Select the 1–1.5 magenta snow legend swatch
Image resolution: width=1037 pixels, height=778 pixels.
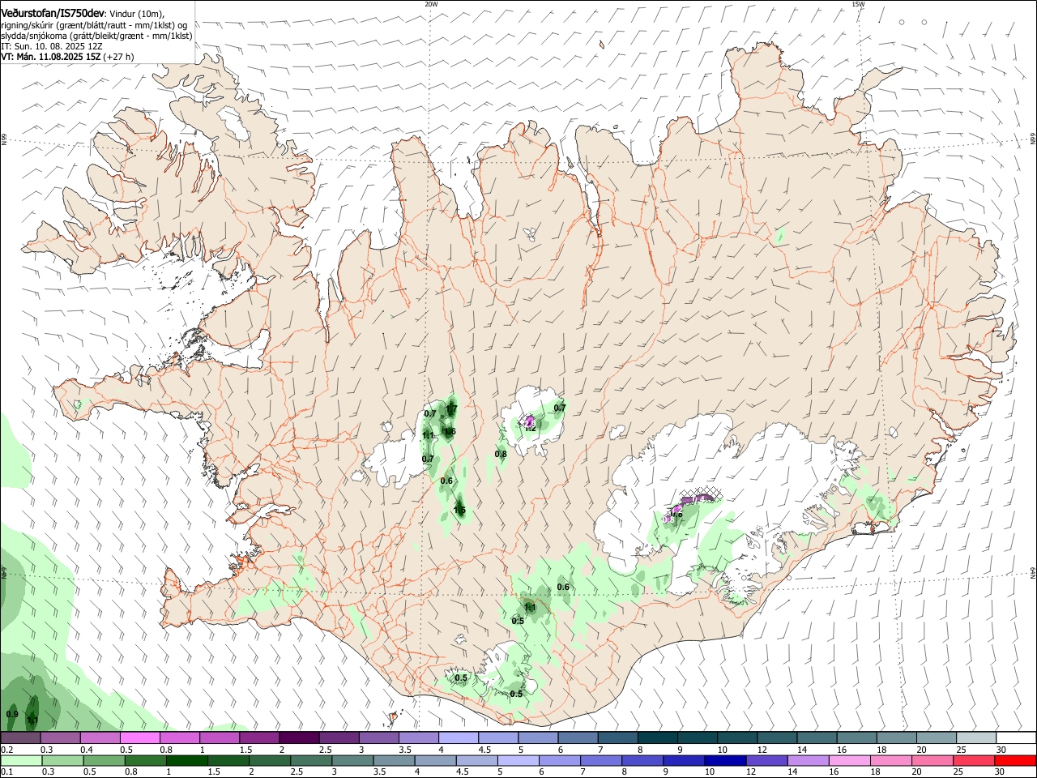[220, 738]
